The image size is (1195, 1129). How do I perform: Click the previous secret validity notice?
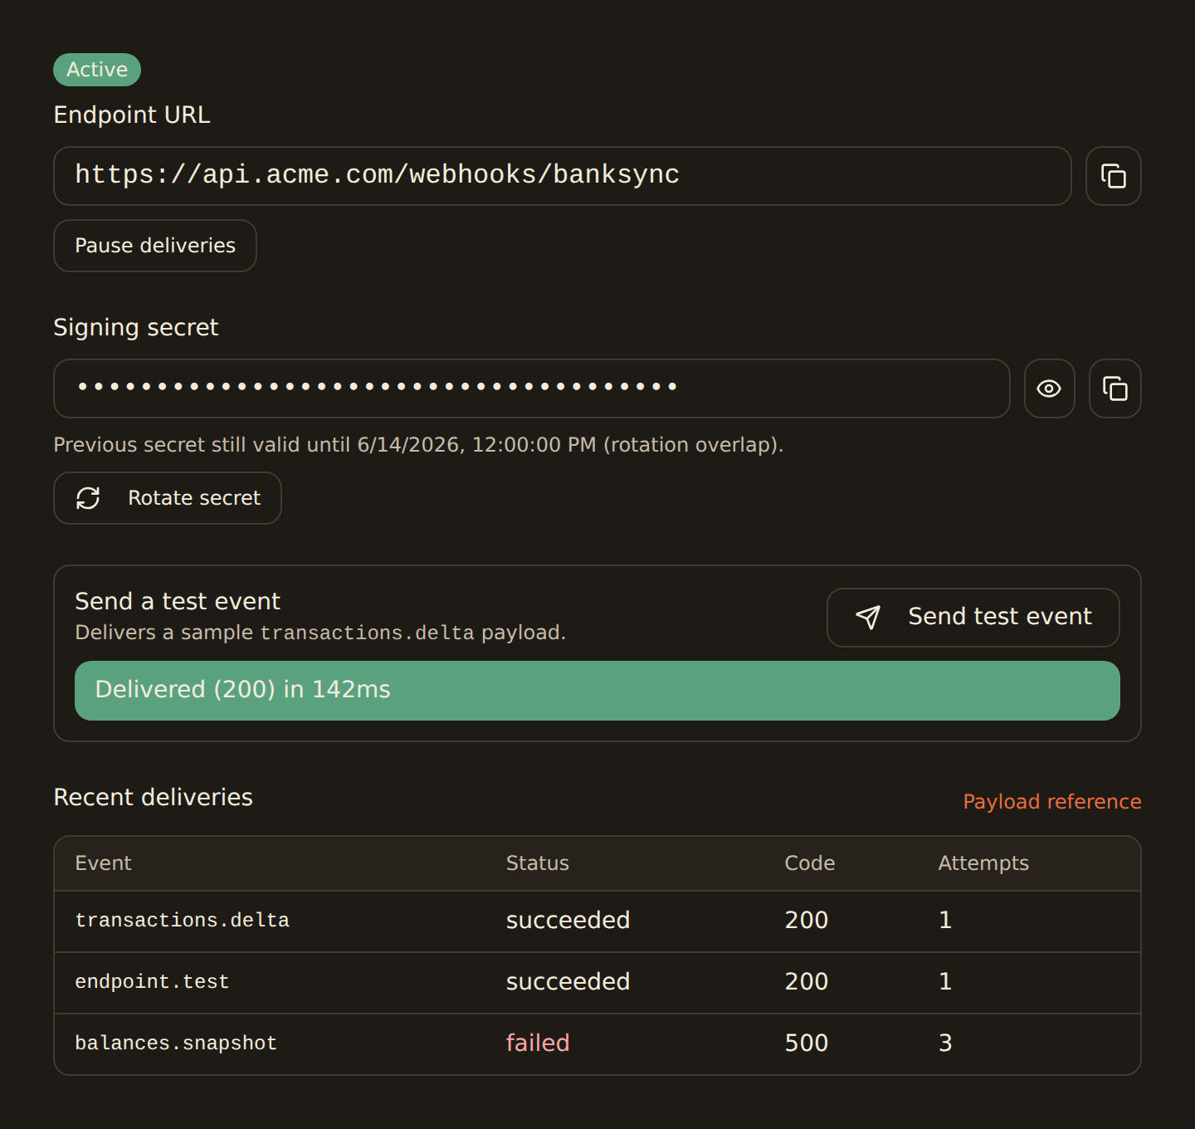pos(418,445)
